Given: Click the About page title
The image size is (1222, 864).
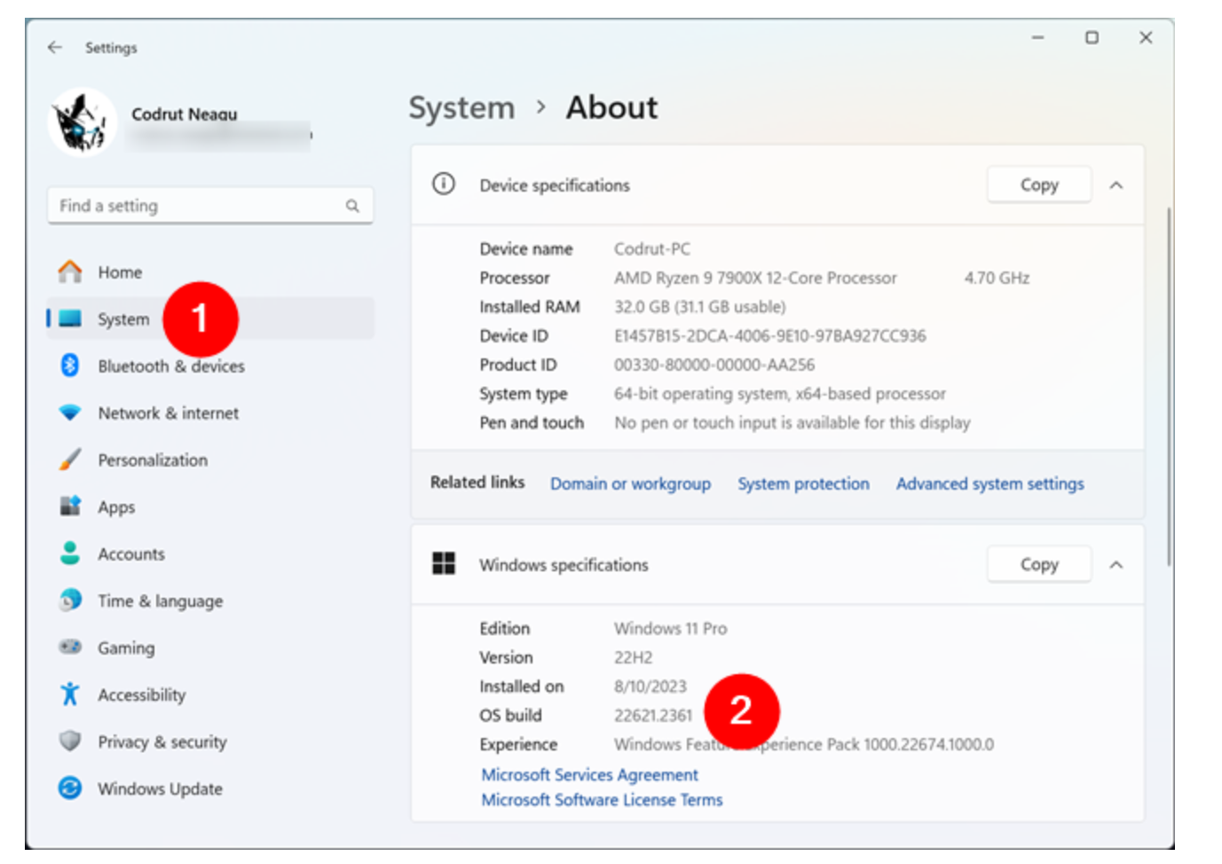Looking at the screenshot, I should (612, 107).
